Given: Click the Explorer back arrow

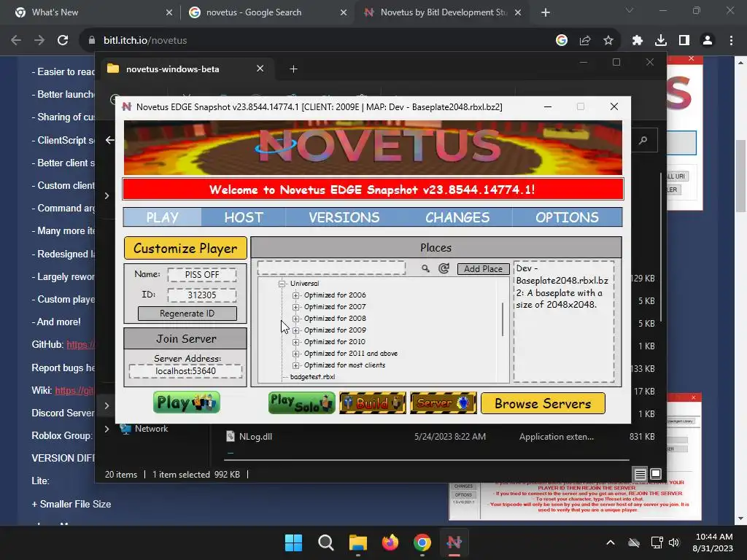Looking at the screenshot, I should 110,140.
